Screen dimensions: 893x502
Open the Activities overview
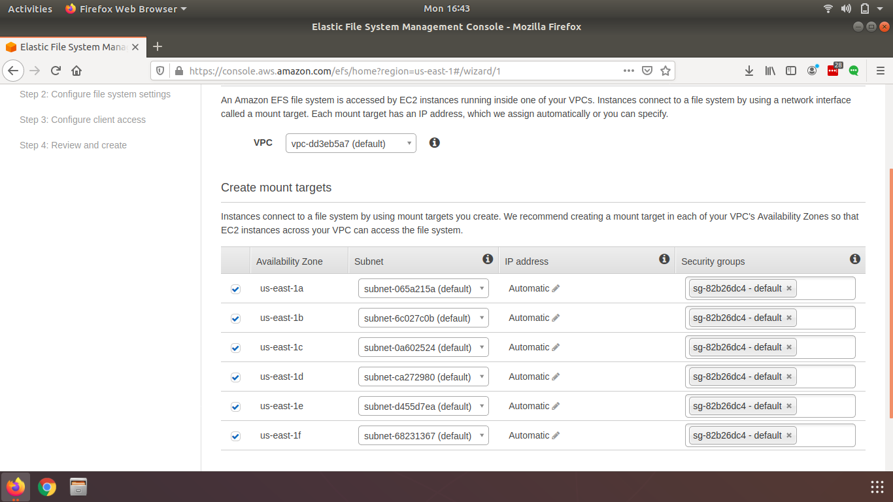click(x=30, y=8)
